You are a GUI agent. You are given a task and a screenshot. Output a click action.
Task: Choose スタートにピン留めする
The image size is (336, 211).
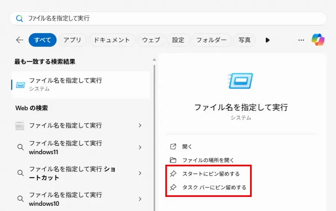[211, 174]
